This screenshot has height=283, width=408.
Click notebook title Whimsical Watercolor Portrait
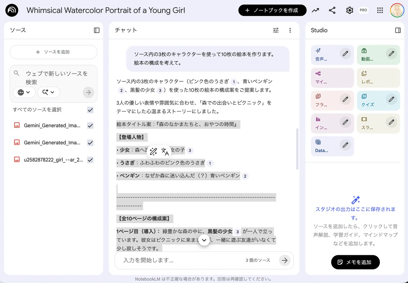click(x=106, y=11)
